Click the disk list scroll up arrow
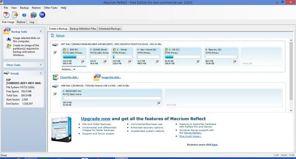The width and height of the screenshot is (296, 159). click(x=291, y=40)
